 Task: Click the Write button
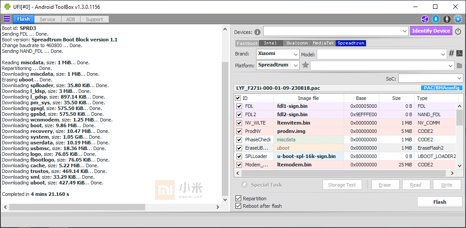446,185
